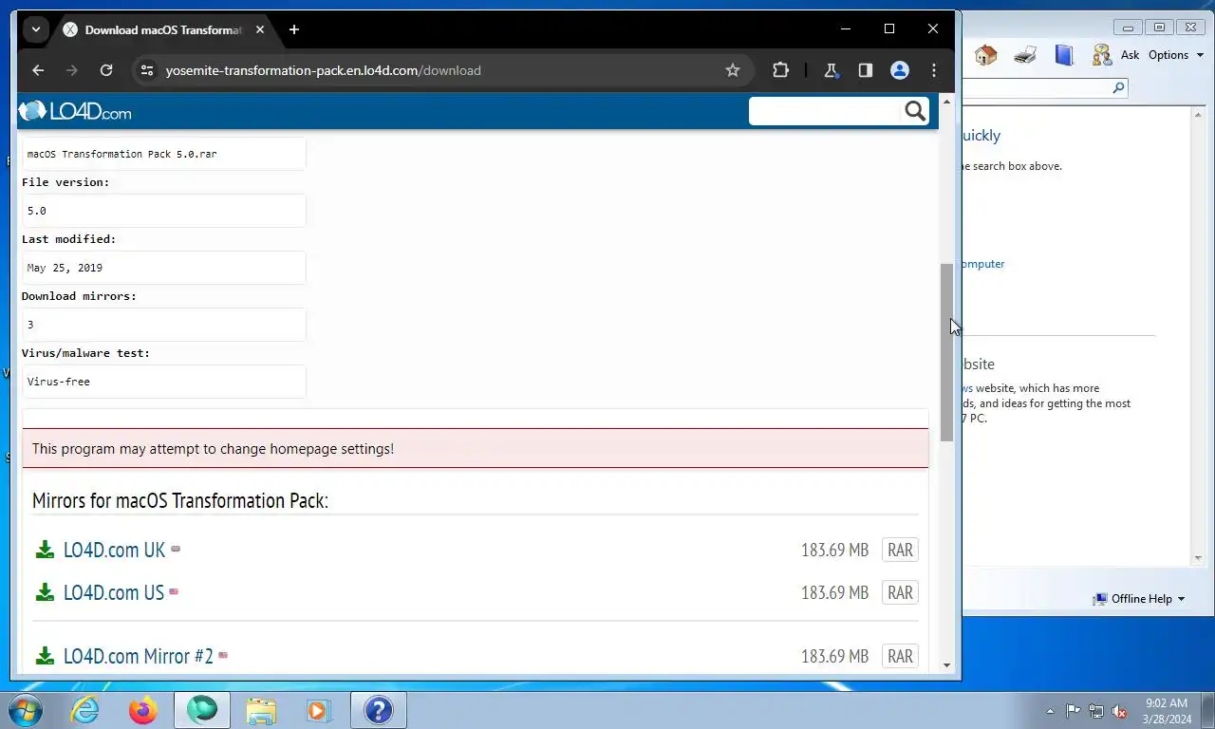Click the LO4D.com US mirror link
The image size is (1215, 729).
click(x=114, y=592)
